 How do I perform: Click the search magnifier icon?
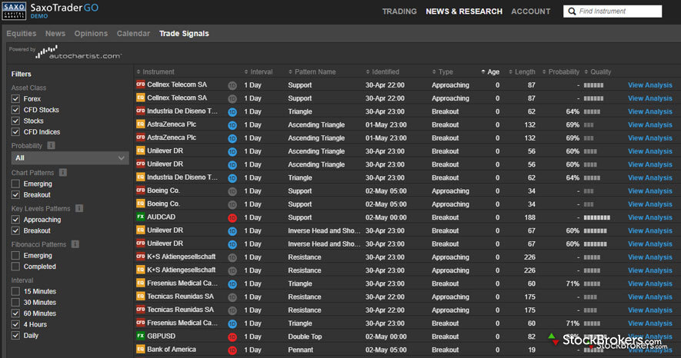[x=572, y=12]
